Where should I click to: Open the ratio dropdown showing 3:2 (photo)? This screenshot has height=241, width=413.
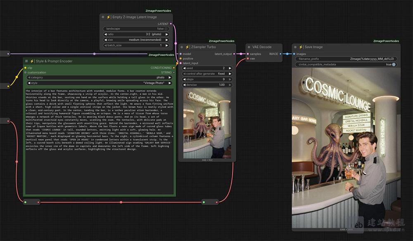coord(136,34)
